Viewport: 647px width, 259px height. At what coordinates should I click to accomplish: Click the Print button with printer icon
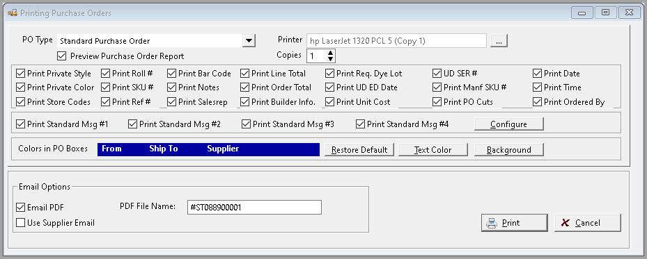point(514,223)
